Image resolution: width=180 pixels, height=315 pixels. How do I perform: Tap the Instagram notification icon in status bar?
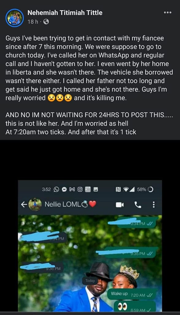coord(80,189)
